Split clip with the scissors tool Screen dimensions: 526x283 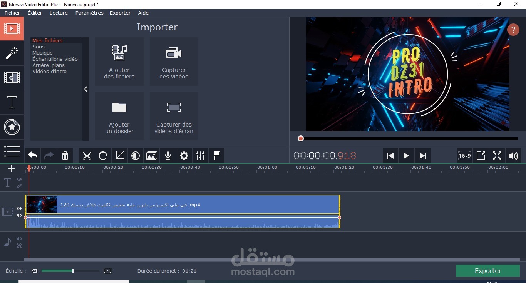[87, 156]
